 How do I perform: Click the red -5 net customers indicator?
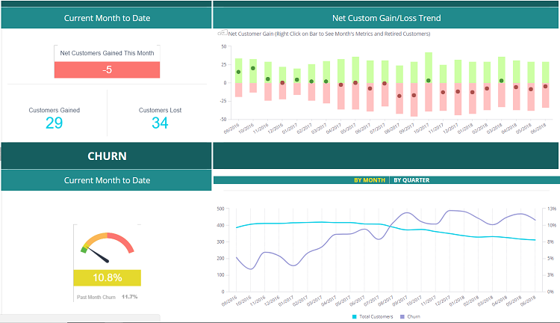(108, 70)
